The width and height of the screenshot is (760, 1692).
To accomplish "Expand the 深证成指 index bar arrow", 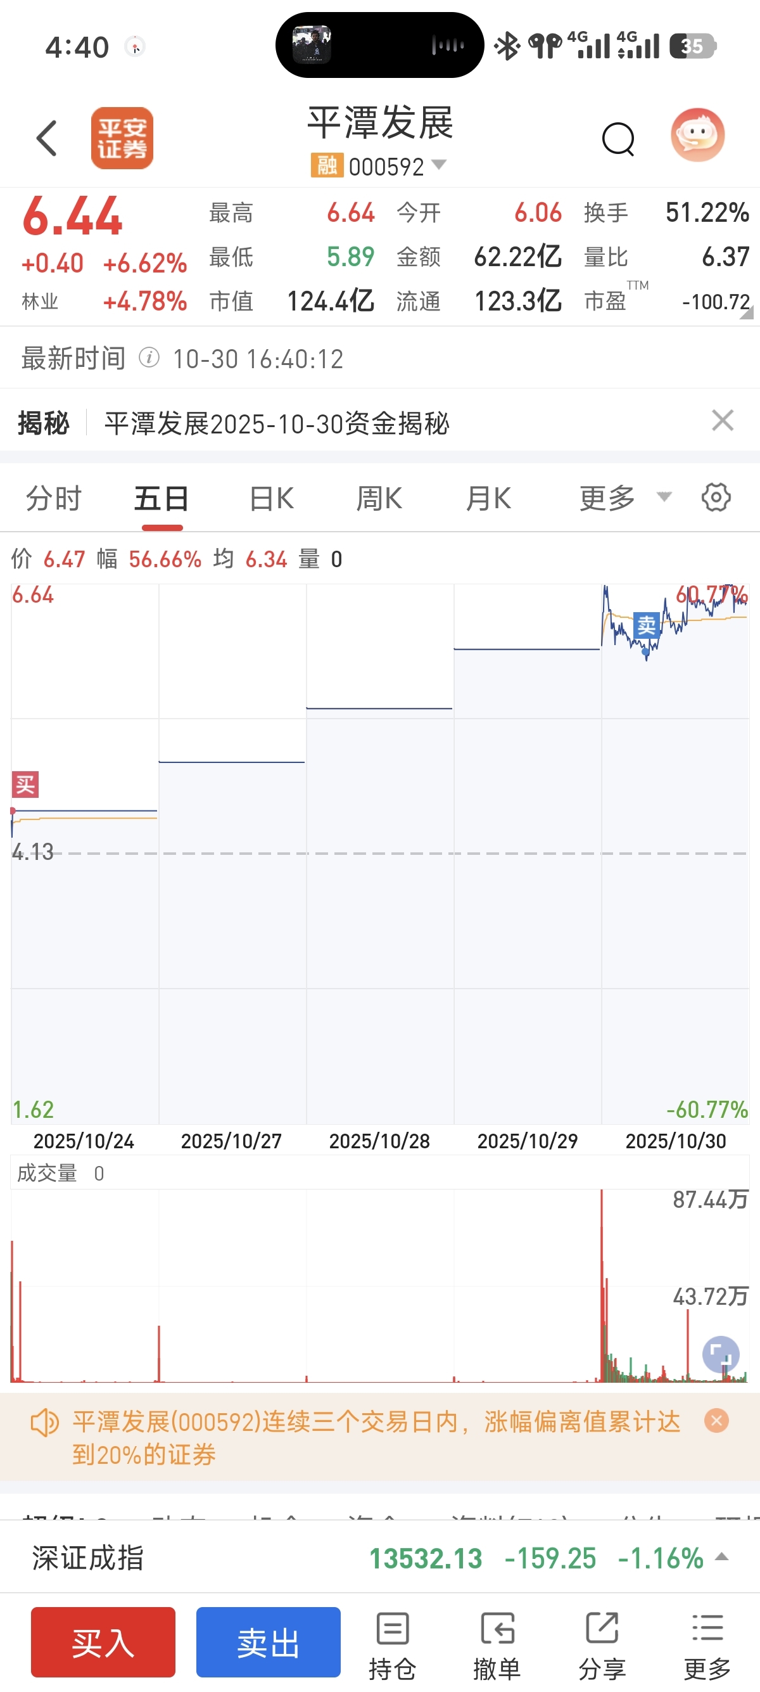I will [721, 1556].
